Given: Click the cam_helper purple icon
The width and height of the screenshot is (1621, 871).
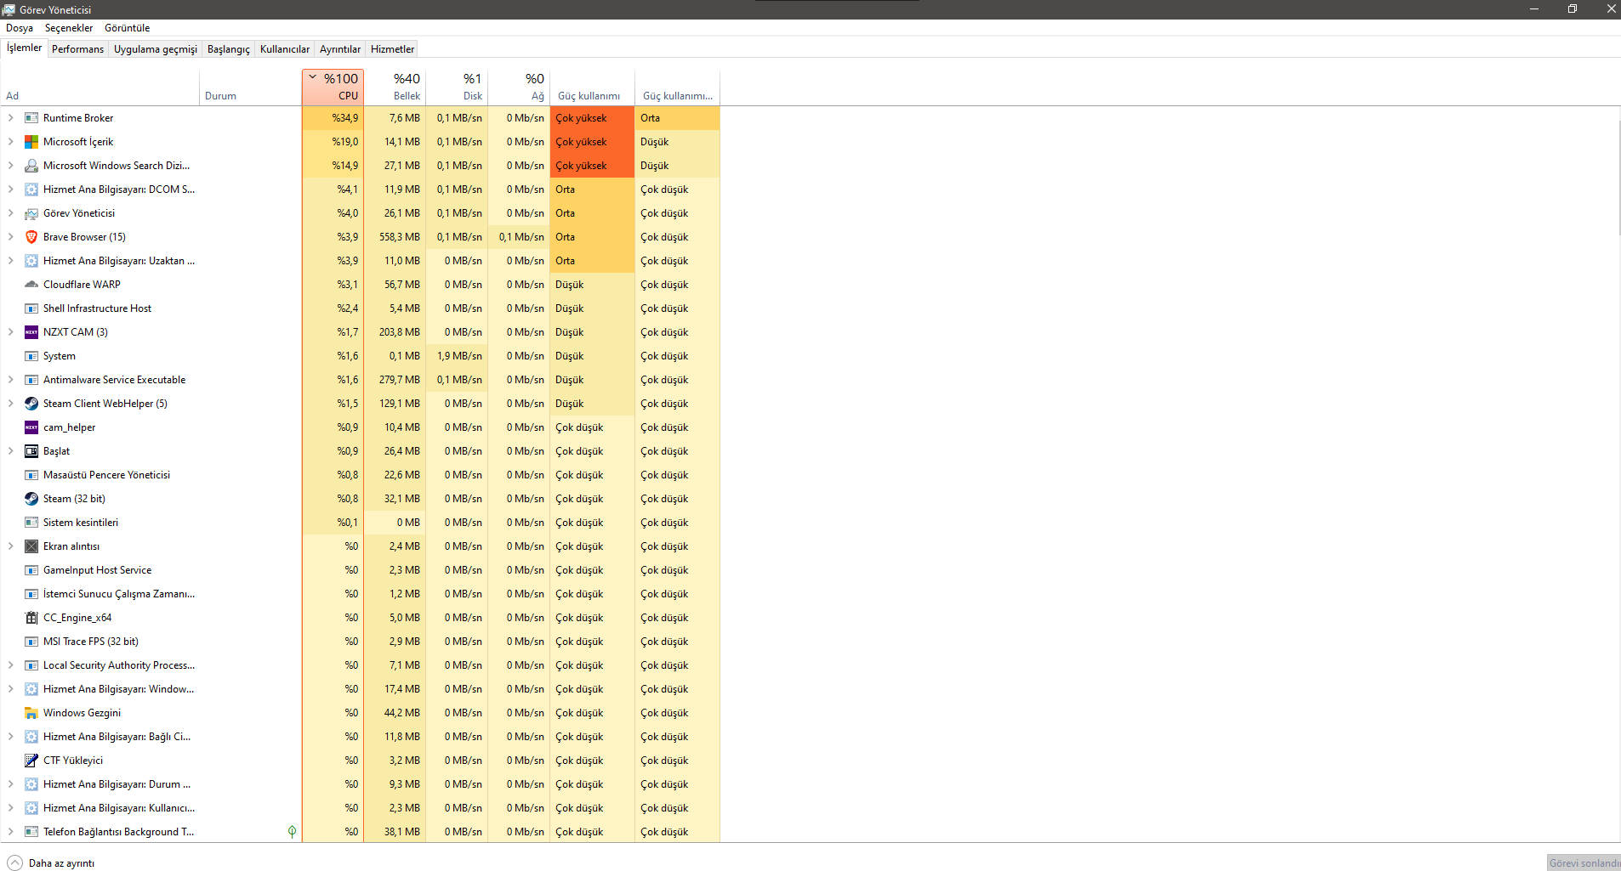Looking at the screenshot, I should 31,427.
